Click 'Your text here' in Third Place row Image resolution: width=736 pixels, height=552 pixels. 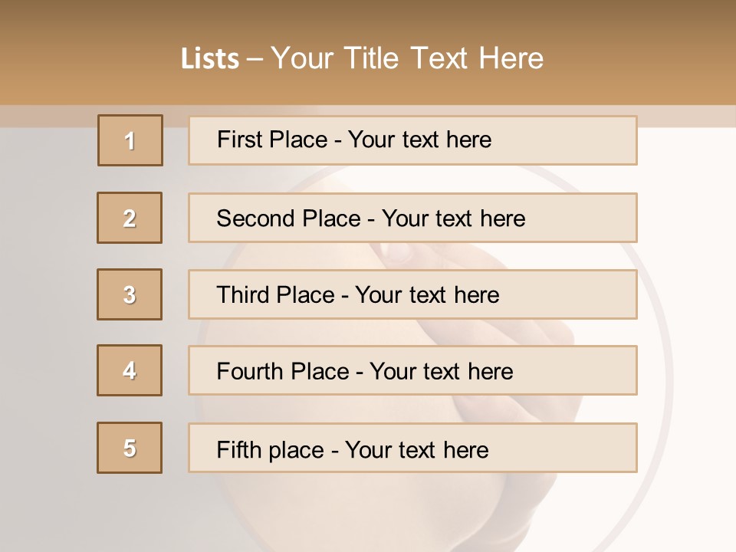tap(427, 295)
